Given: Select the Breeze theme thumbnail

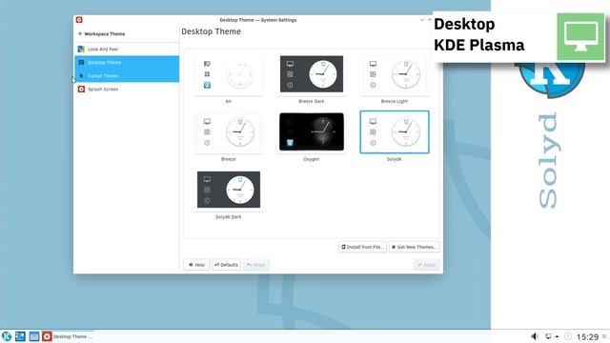Looking at the screenshot, I should pos(229,132).
